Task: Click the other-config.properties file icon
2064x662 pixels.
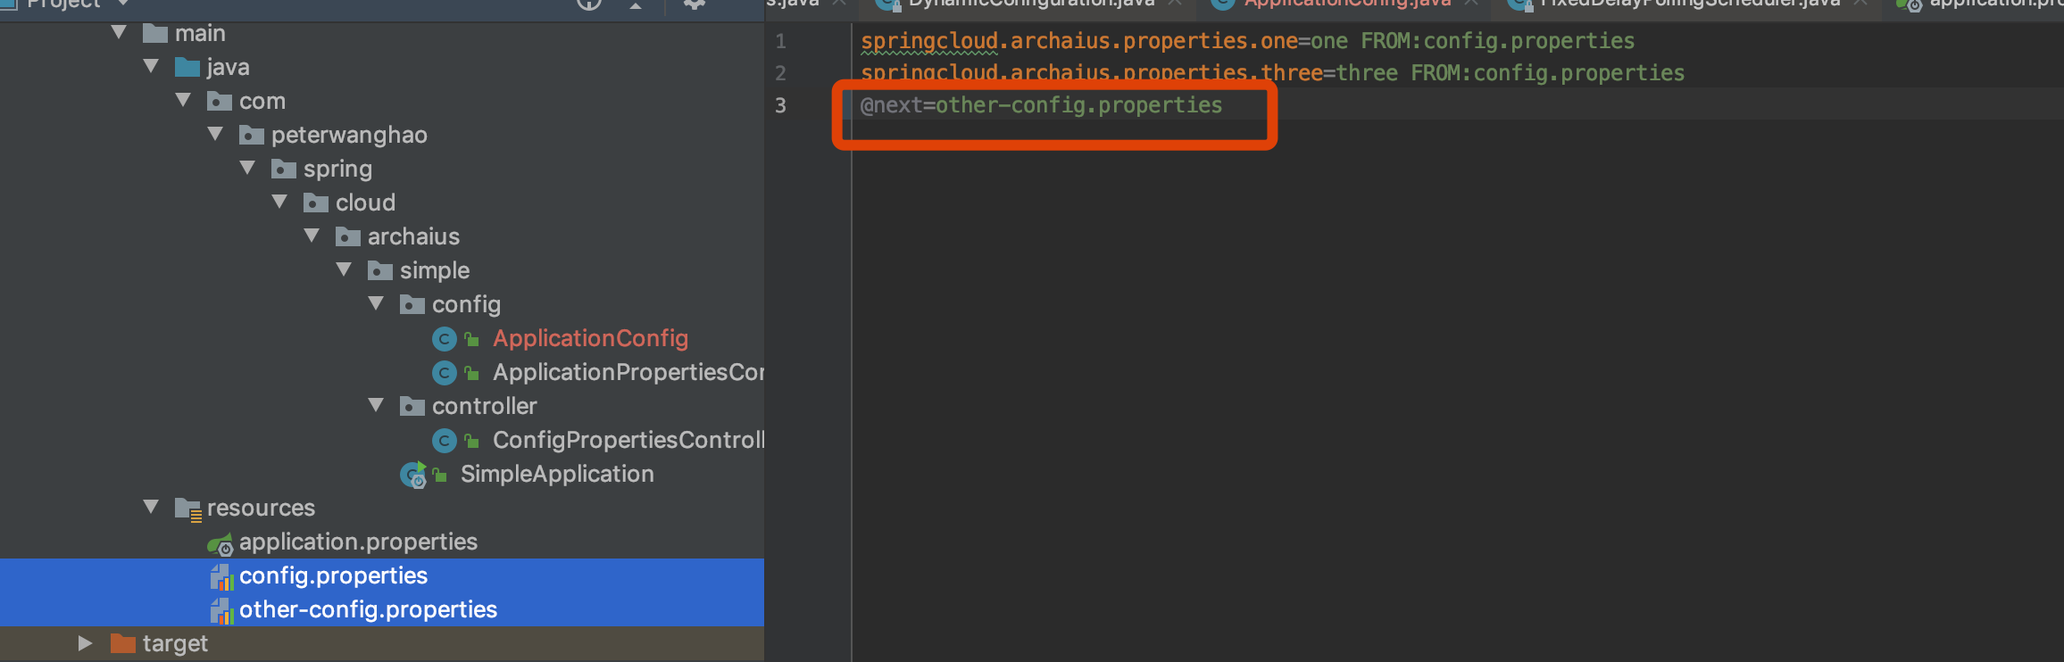Action: (x=221, y=611)
